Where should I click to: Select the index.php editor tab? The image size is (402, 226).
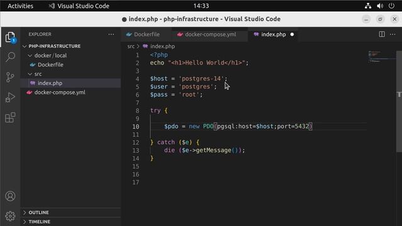pyautogui.click(x=273, y=35)
